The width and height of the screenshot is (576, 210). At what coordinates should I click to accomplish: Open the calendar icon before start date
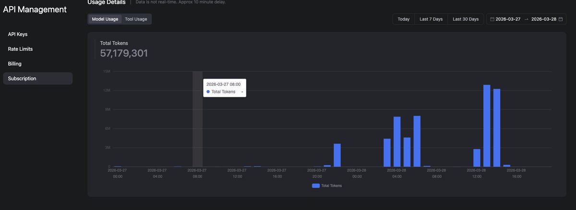coord(492,19)
